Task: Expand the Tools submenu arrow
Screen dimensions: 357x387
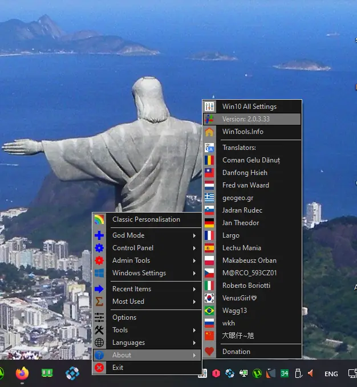Action: [x=194, y=330]
